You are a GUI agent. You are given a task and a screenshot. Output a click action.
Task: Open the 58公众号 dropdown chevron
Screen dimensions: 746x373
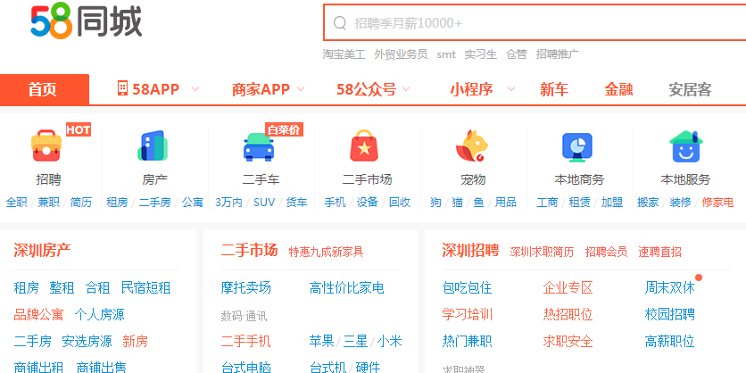[x=406, y=89]
